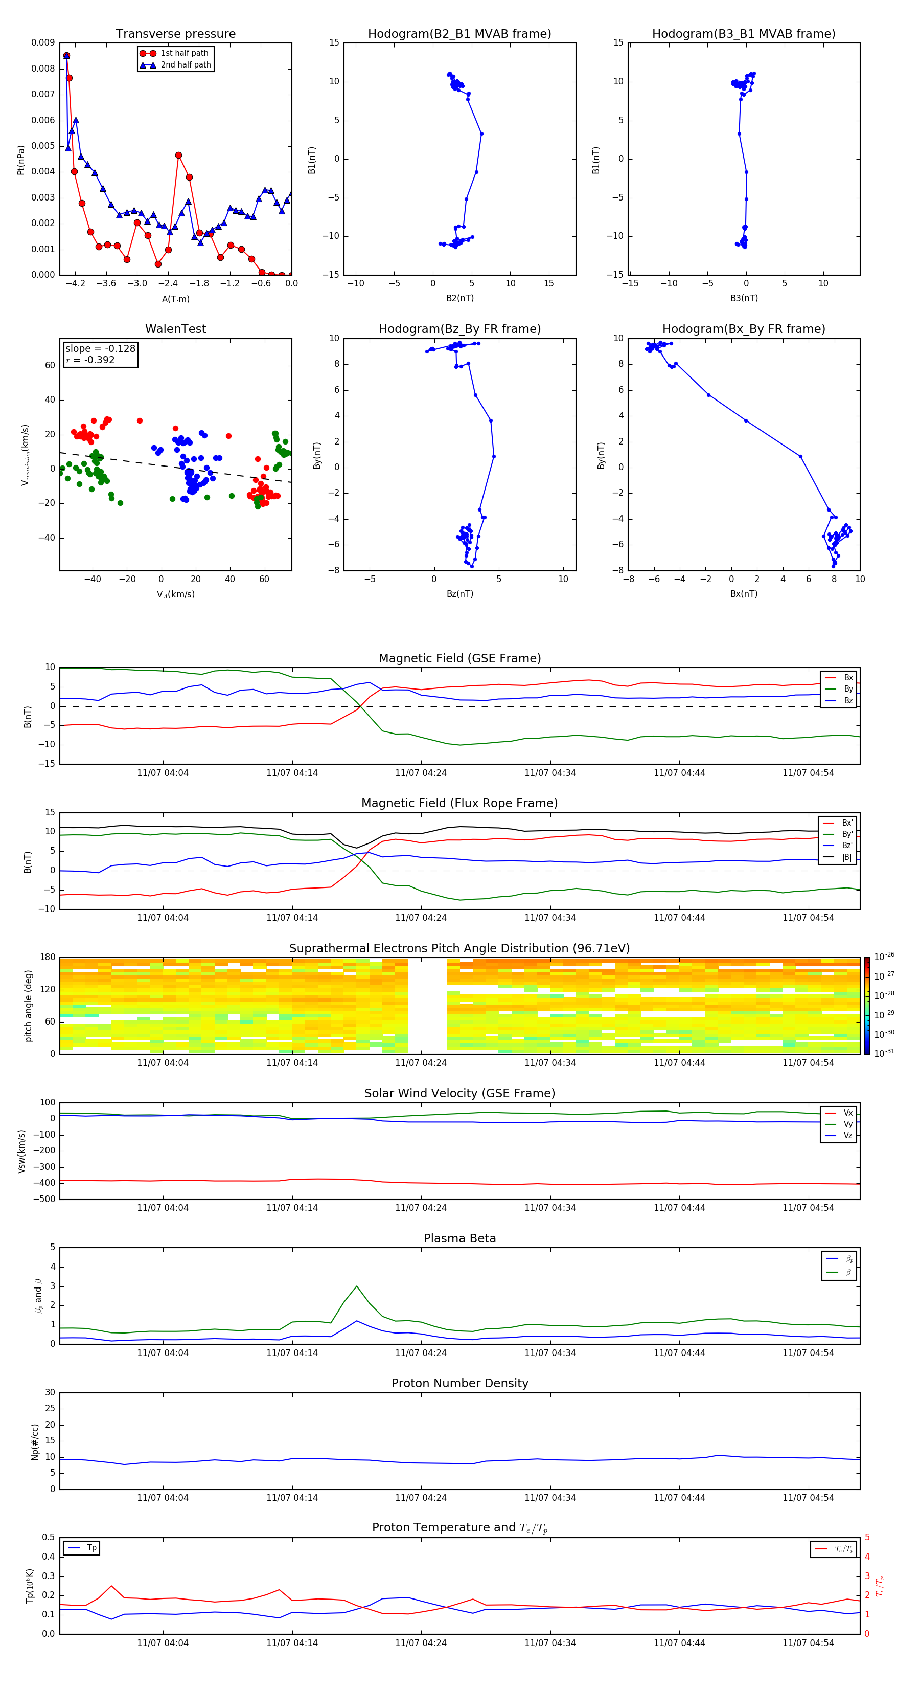This screenshot has width=920, height=1688.
Task: Click "11/07 04:04" tick under GSE Magnetic Field plot
Action: [163, 773]
